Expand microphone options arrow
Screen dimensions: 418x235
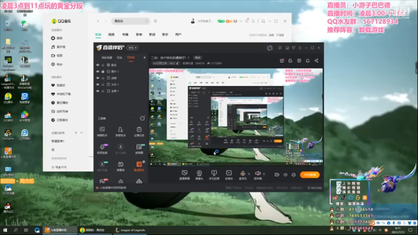(x=249, y=174)
